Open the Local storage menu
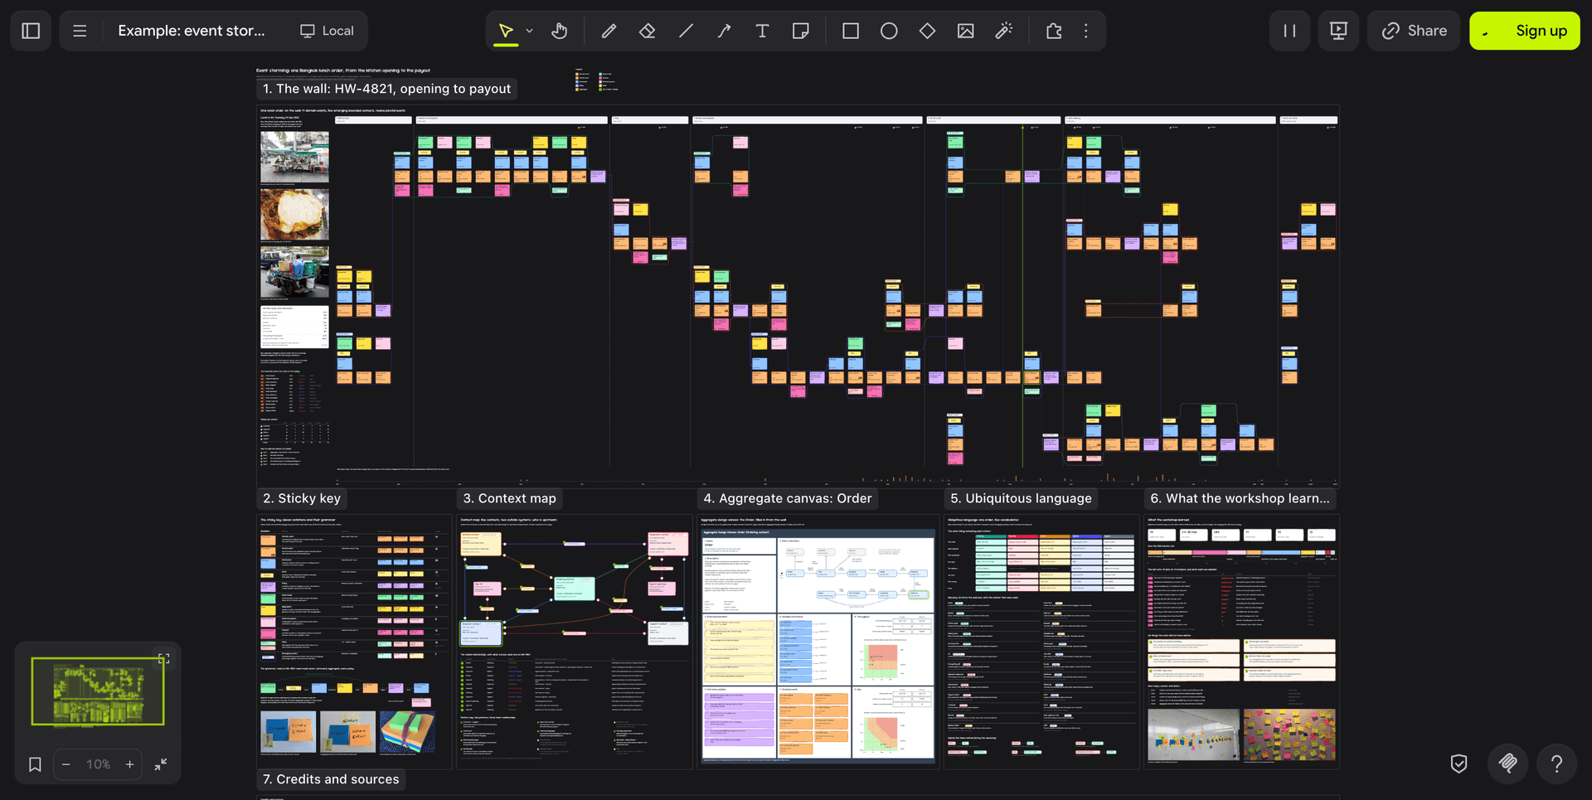 click(x=327, y=31)
